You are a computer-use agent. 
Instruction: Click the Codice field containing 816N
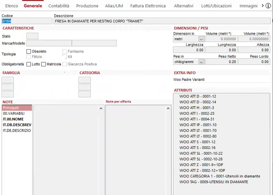[x=27, y=21]
